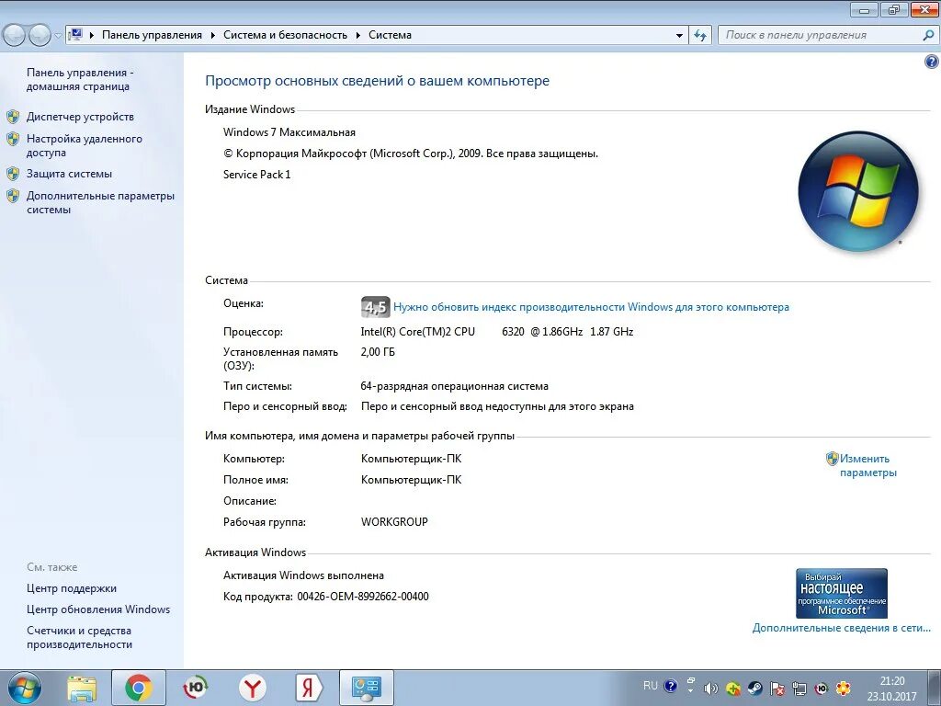Open Windows Explorer from the taskbar
The image size is (941, 706).
click(82, 689)
